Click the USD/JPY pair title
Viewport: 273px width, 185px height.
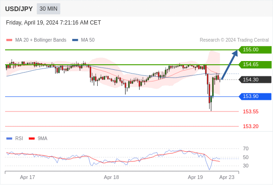19,9
